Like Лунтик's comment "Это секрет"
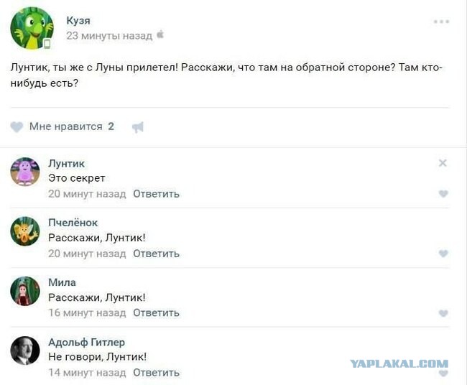The height and width of the screenshot is (385, 467). coord(443,194)
